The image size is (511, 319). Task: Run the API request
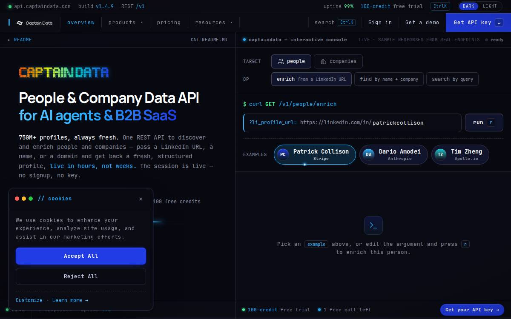[x=484, y=122]
